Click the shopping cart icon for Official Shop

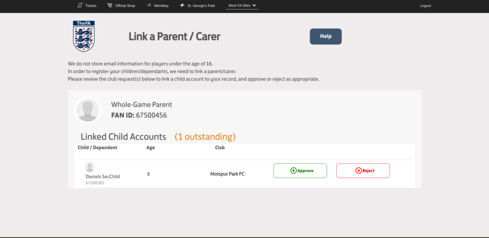coord(110,5)
